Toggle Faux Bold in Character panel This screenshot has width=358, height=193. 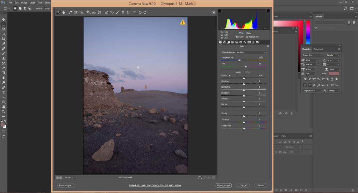(x=305, y=79)
